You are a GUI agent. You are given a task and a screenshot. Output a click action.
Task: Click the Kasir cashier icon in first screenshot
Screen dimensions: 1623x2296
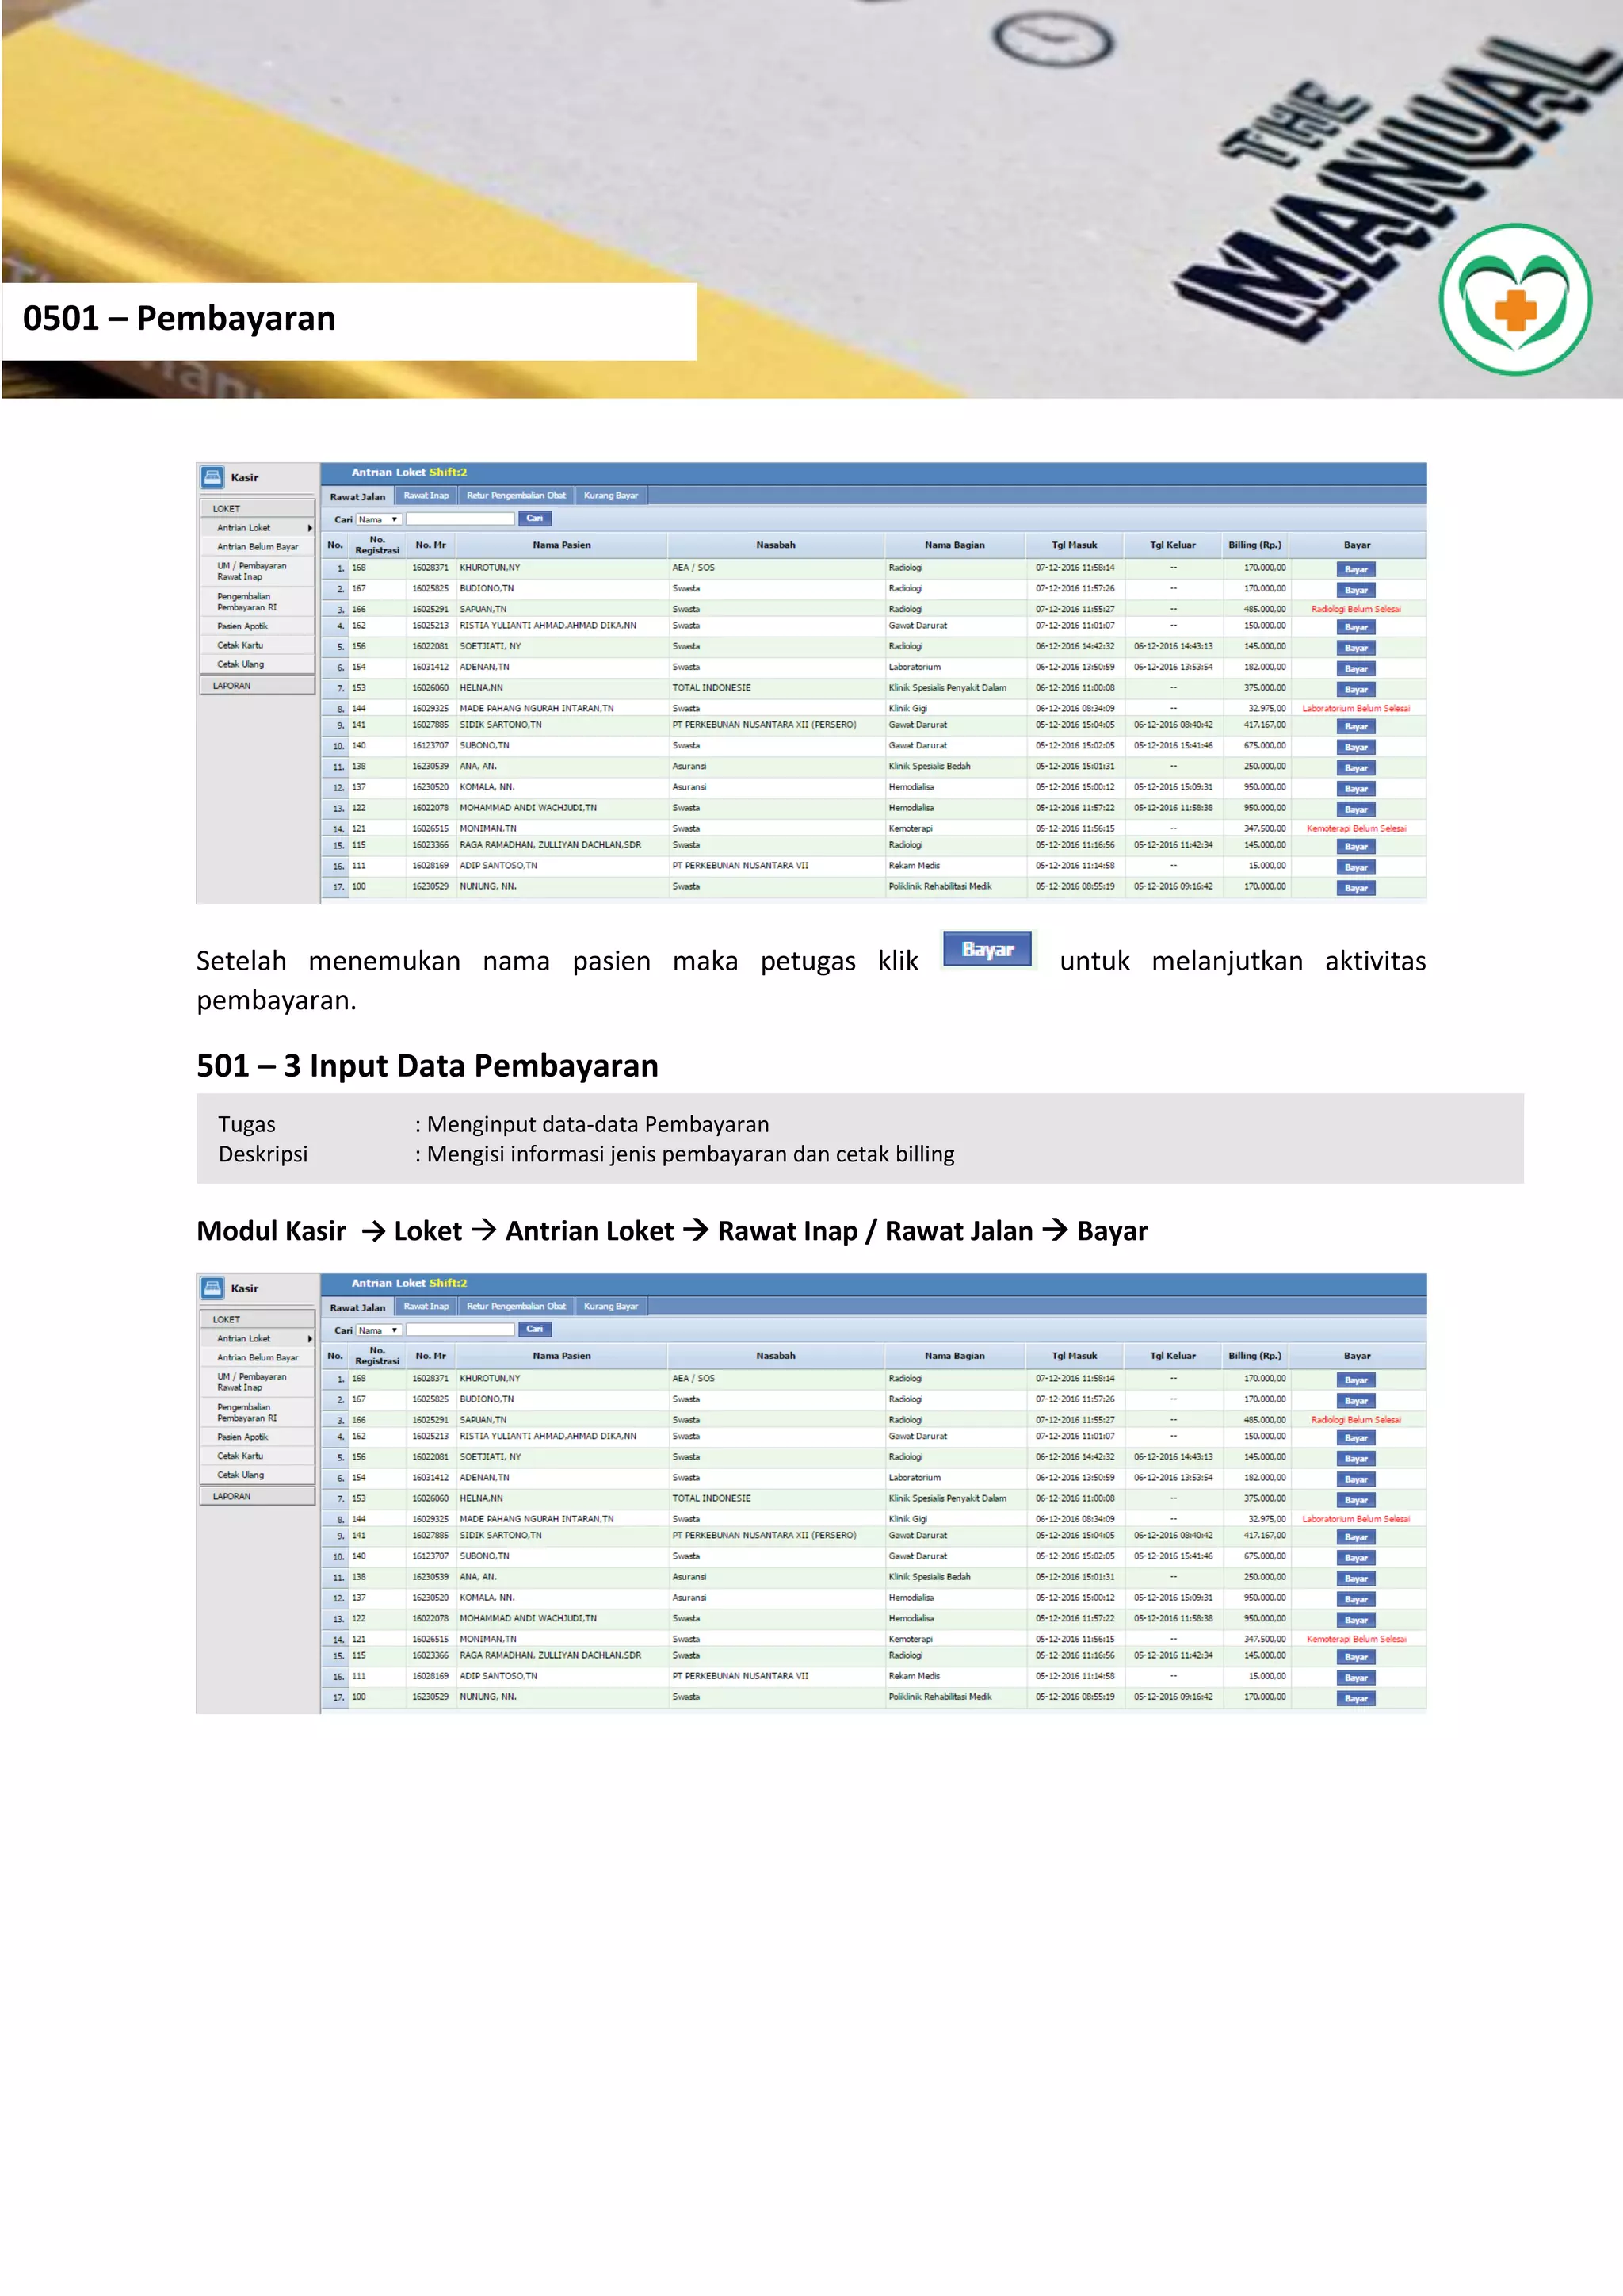click(212, 477)
